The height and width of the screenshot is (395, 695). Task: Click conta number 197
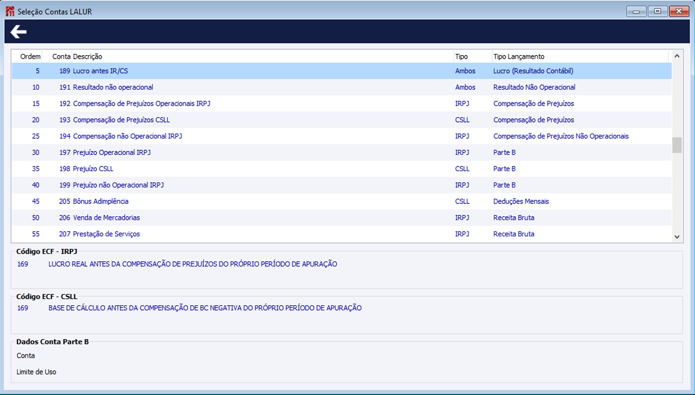point(65,152)
